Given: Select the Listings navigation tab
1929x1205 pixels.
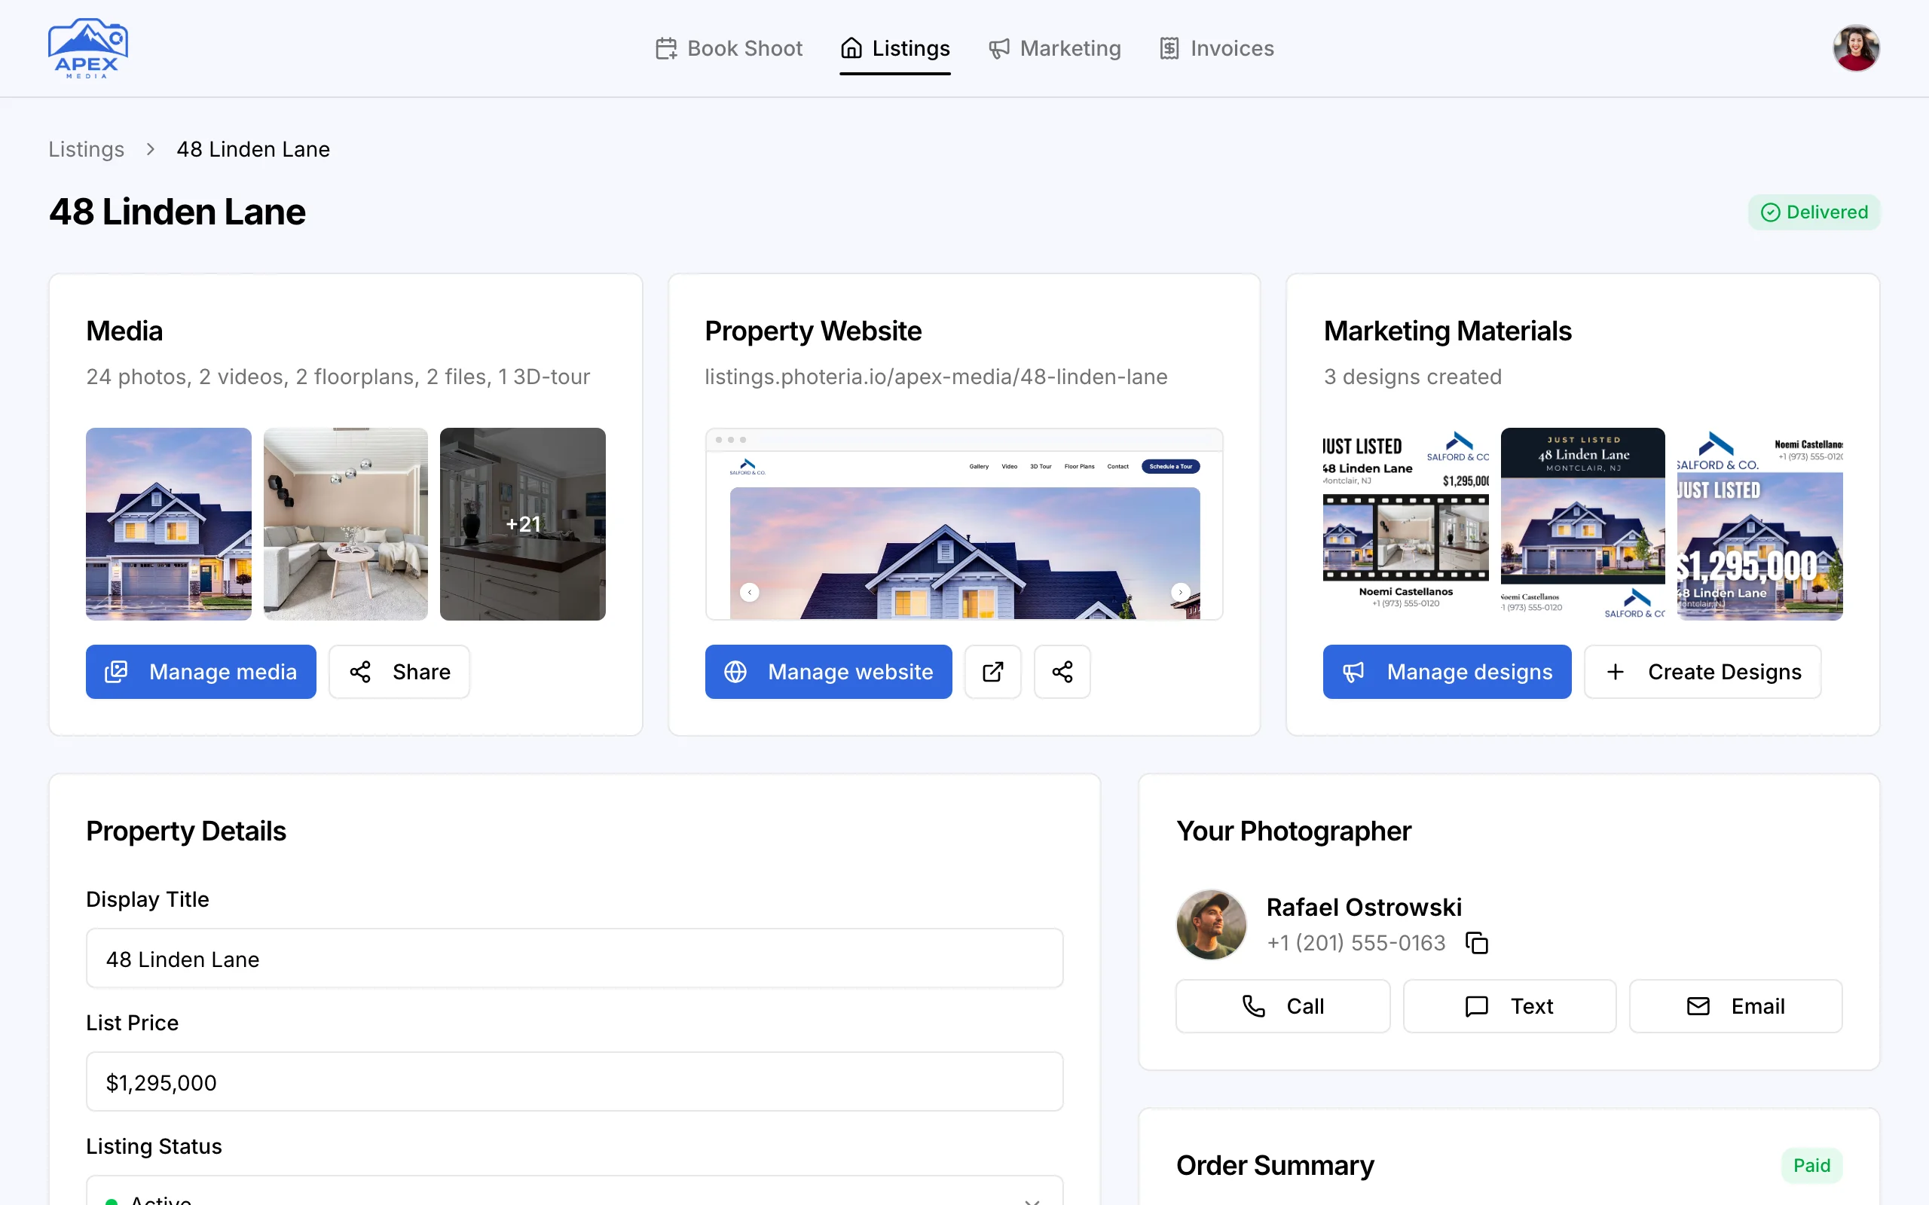Looking at the screenshot, I should [895, 49].
